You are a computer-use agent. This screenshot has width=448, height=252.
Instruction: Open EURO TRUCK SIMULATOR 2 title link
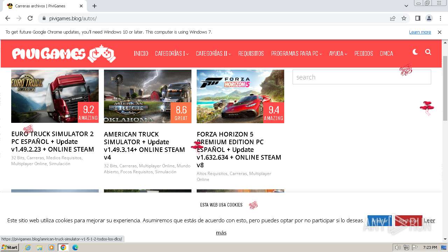click(52, 141)
